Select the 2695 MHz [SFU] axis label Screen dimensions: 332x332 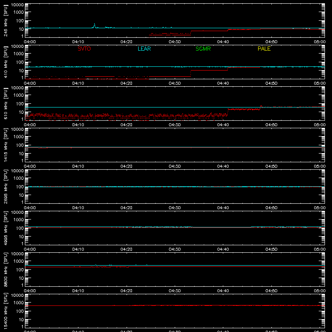click(5, 186)
